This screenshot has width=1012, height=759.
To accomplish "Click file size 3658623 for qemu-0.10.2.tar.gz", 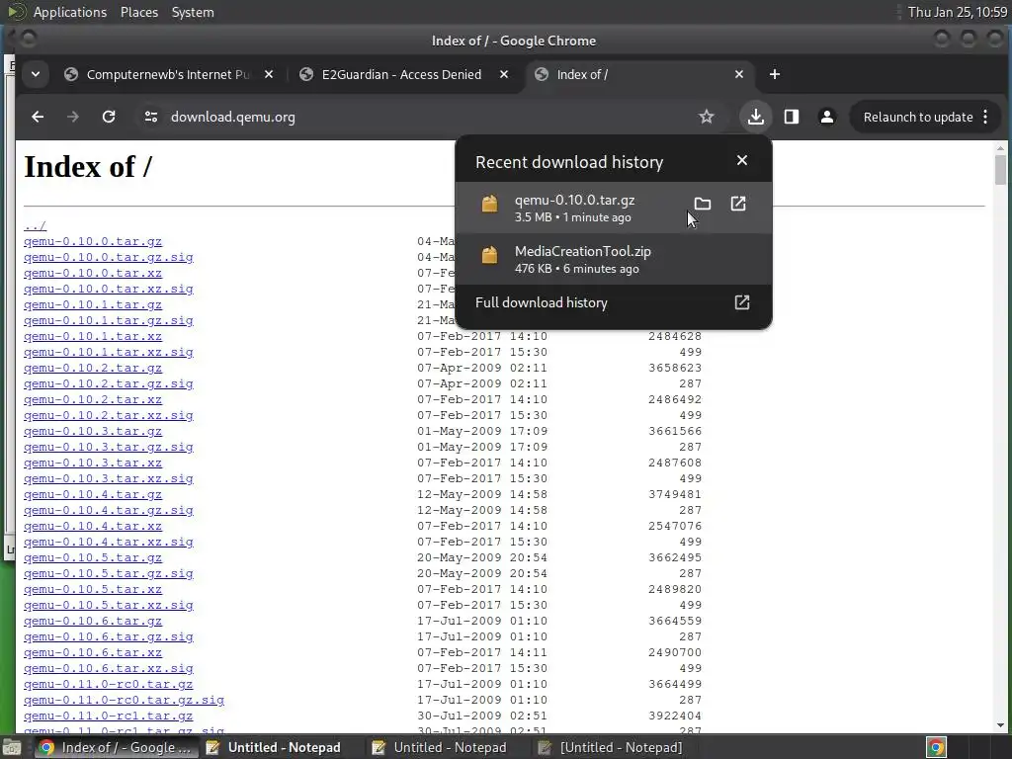I will point(675,368).
